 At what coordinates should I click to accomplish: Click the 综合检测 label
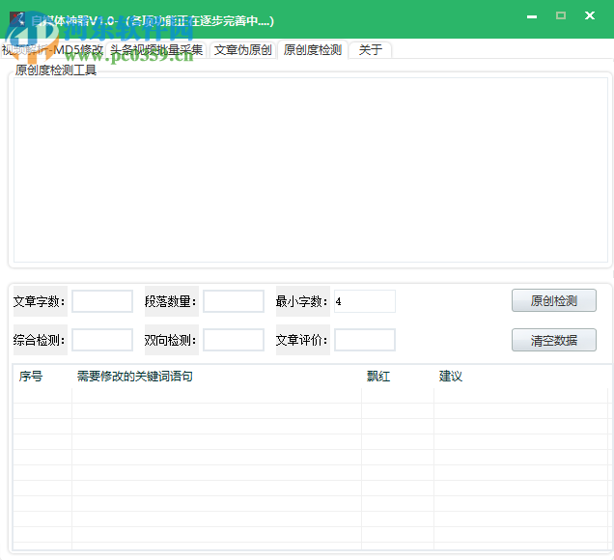point(40,340)
